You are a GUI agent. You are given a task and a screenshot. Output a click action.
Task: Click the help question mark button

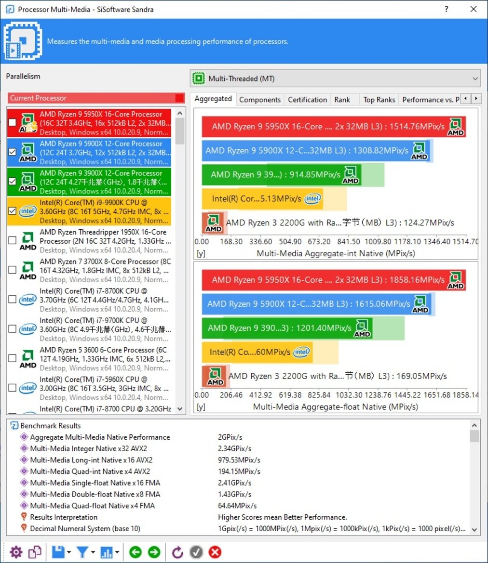tap(446, 9)
